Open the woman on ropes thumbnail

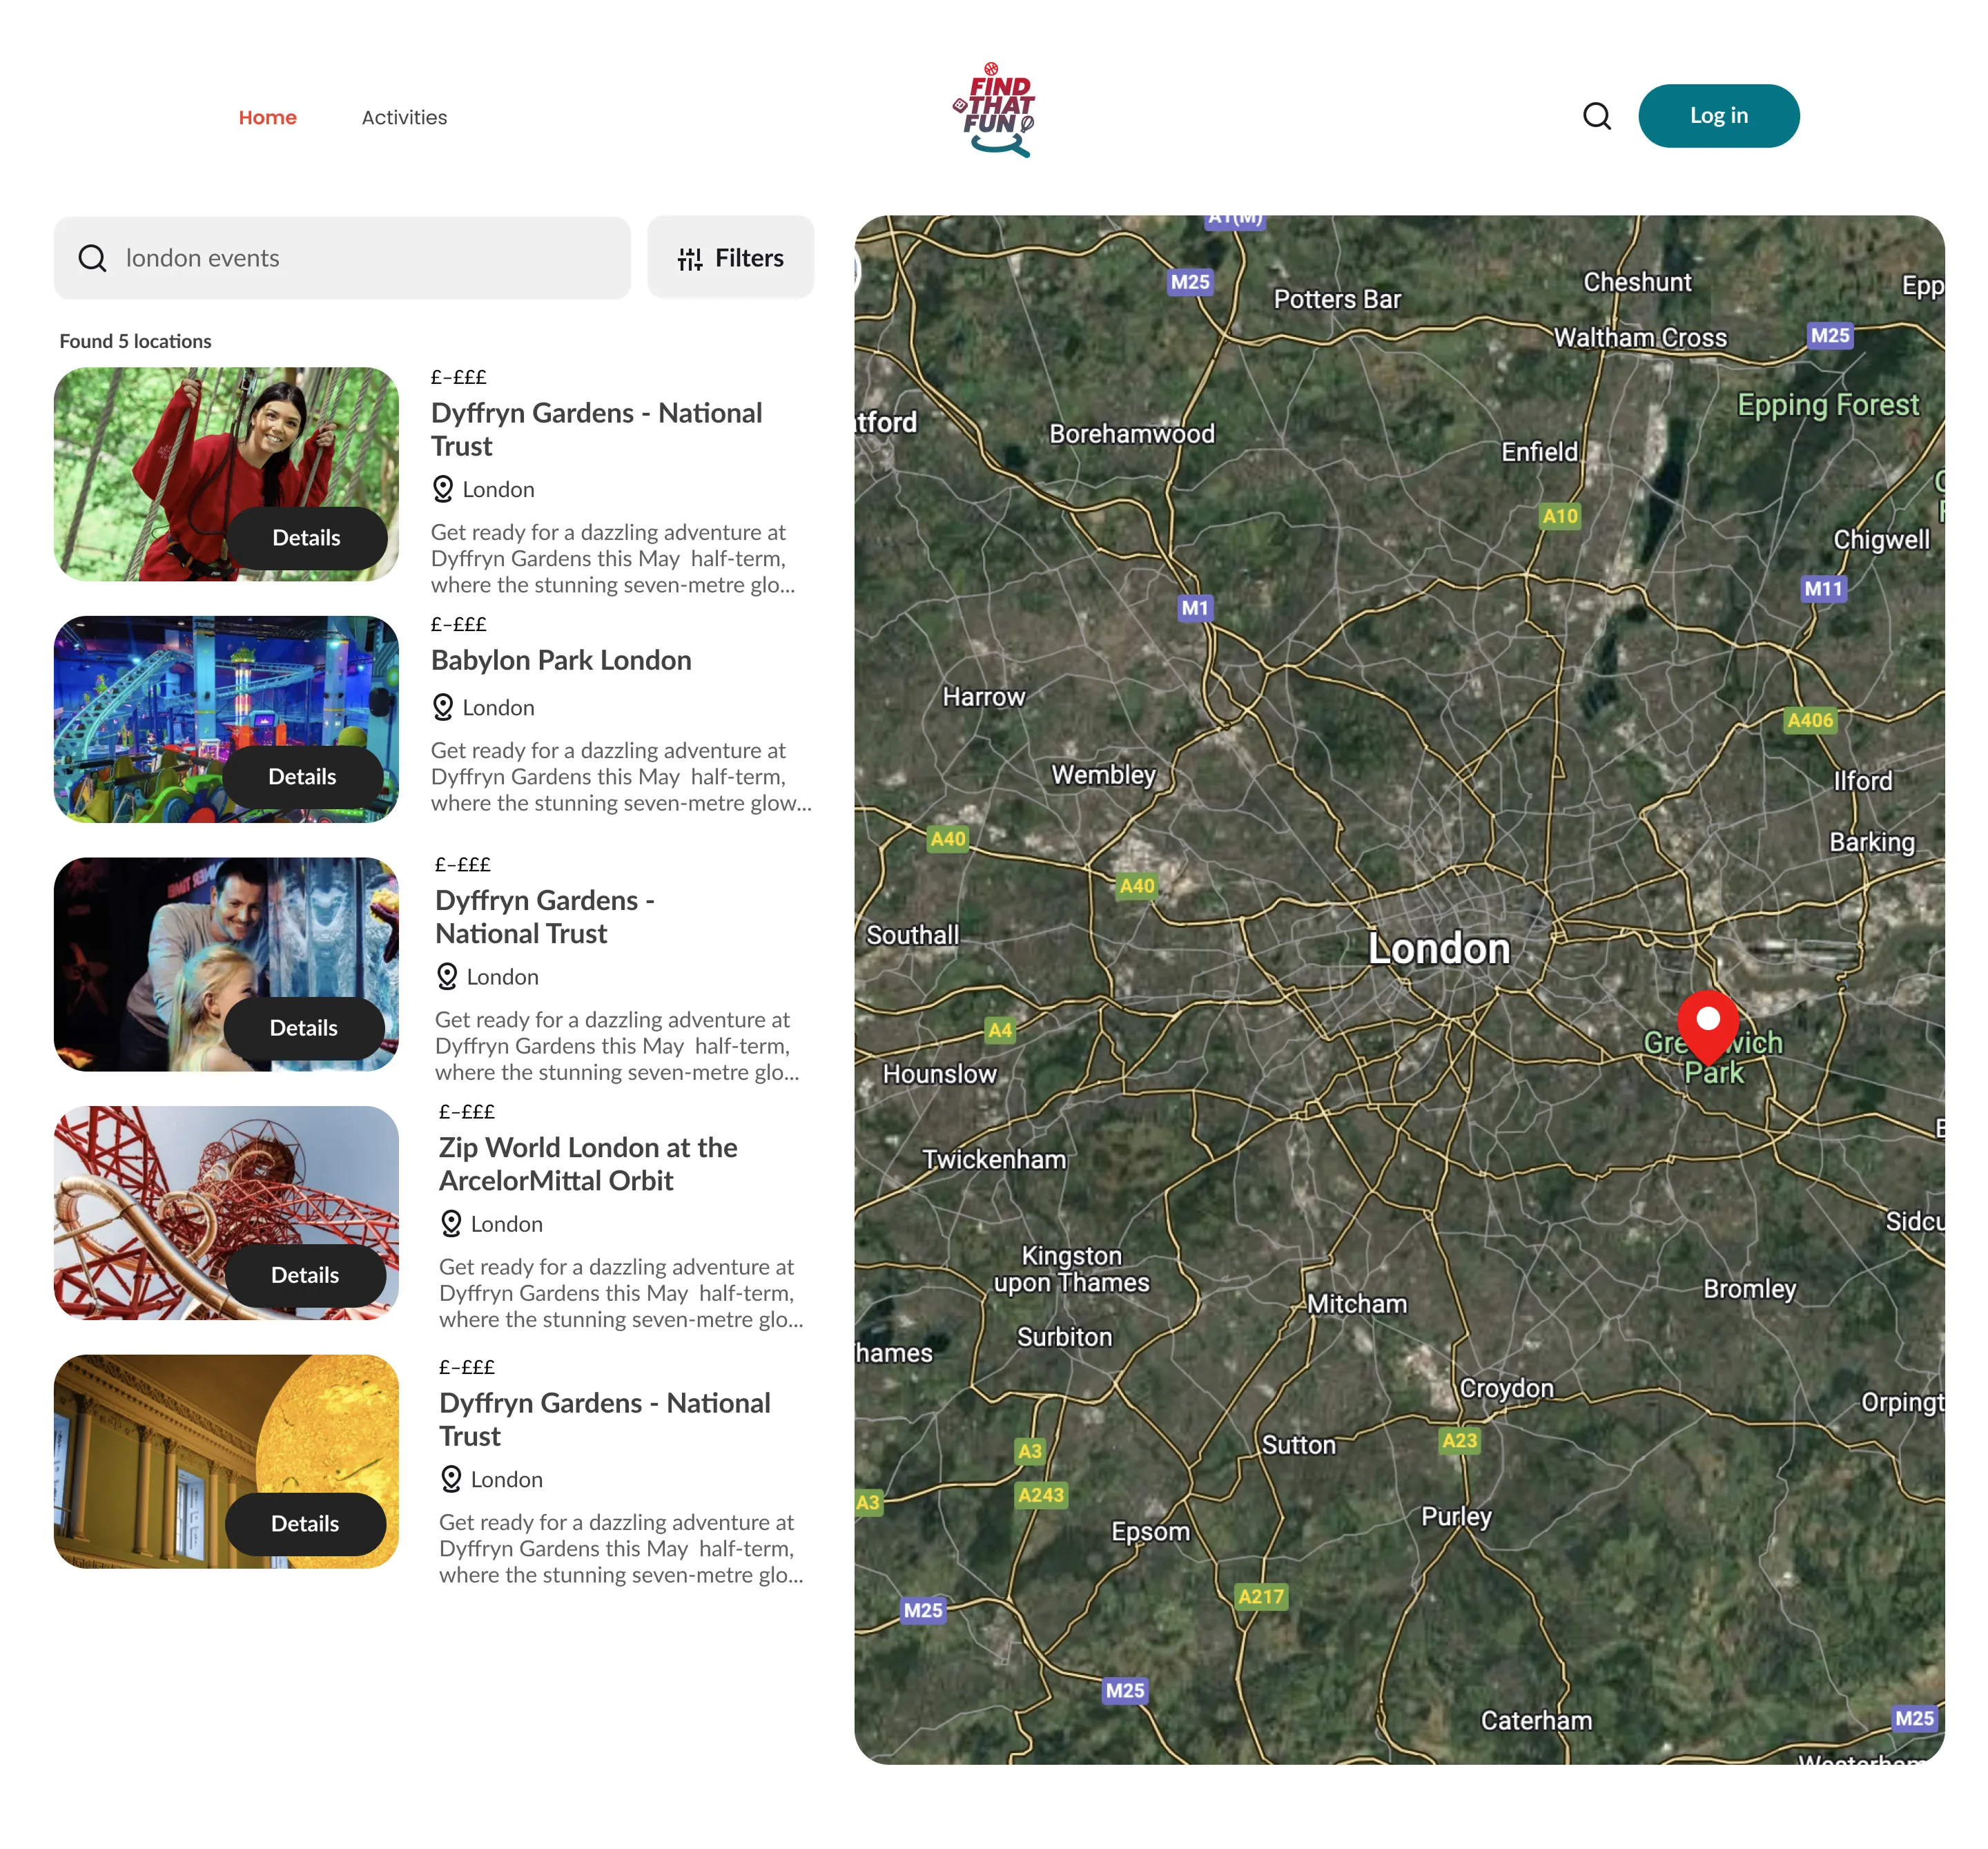tap(226, 474)
